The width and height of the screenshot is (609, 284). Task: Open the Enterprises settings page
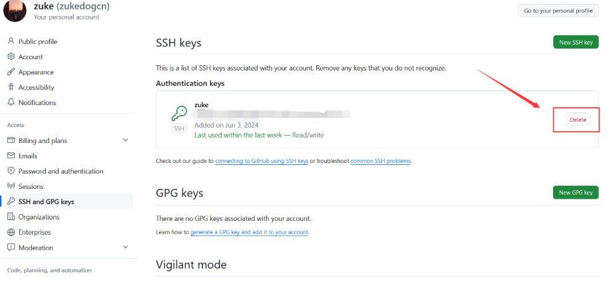(35, 232)
